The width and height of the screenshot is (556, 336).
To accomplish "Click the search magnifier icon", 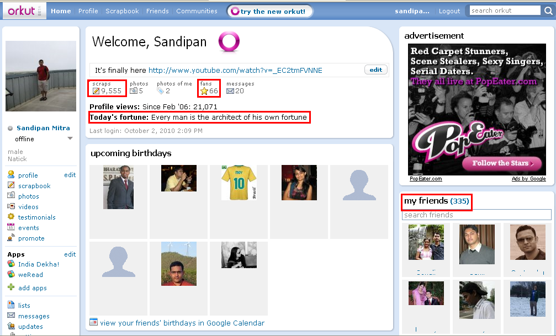I will click(548, 11).
